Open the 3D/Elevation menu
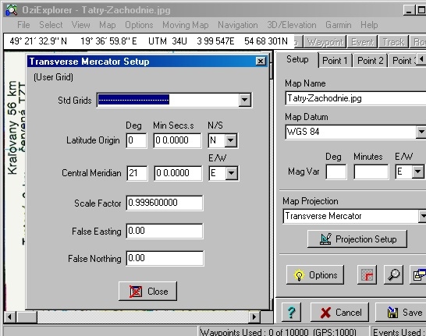 [x=292, y=25]
